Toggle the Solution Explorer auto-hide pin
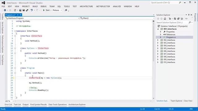 pos(189,15)
